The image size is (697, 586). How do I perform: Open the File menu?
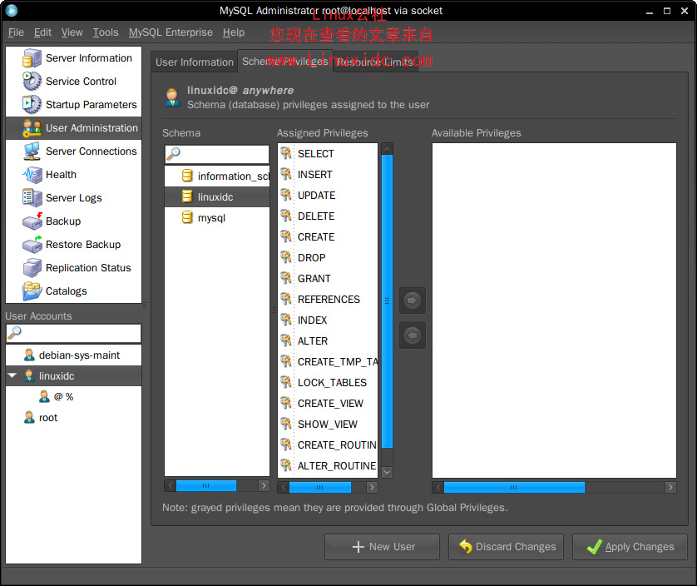coord(16,32)
